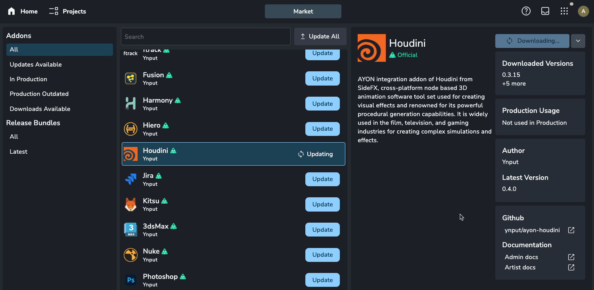Click the Photoshop Ps logo

point(131,280)
